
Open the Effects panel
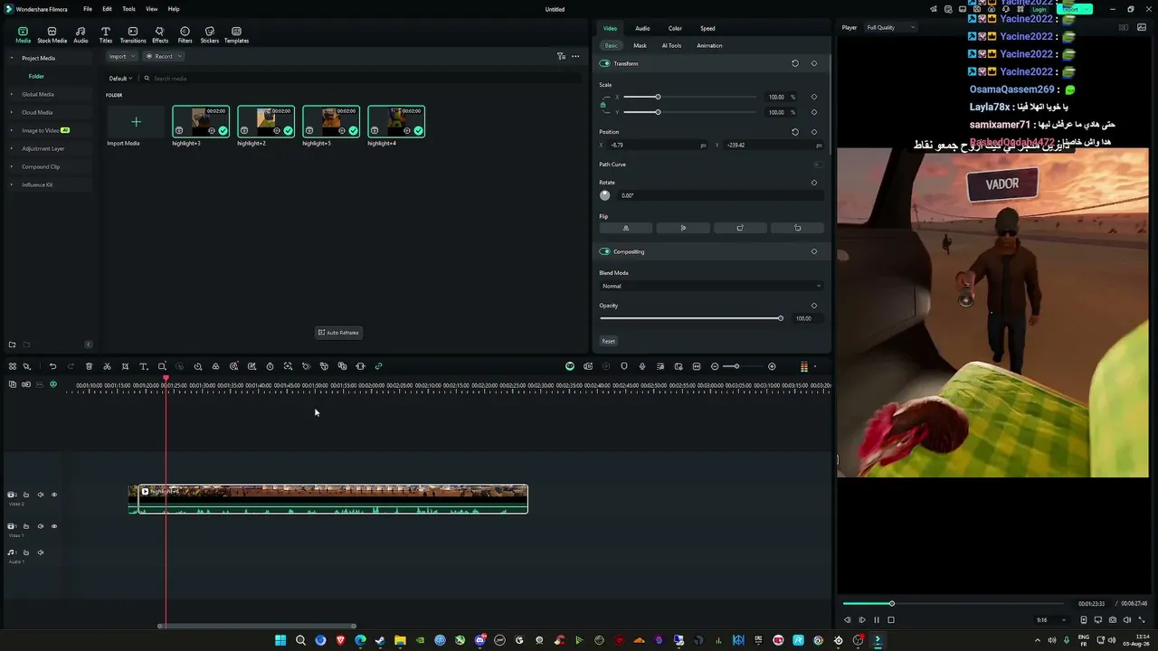[160, 35]
